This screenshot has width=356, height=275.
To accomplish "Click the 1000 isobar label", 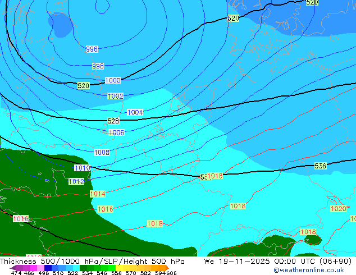I will [113, 80].
